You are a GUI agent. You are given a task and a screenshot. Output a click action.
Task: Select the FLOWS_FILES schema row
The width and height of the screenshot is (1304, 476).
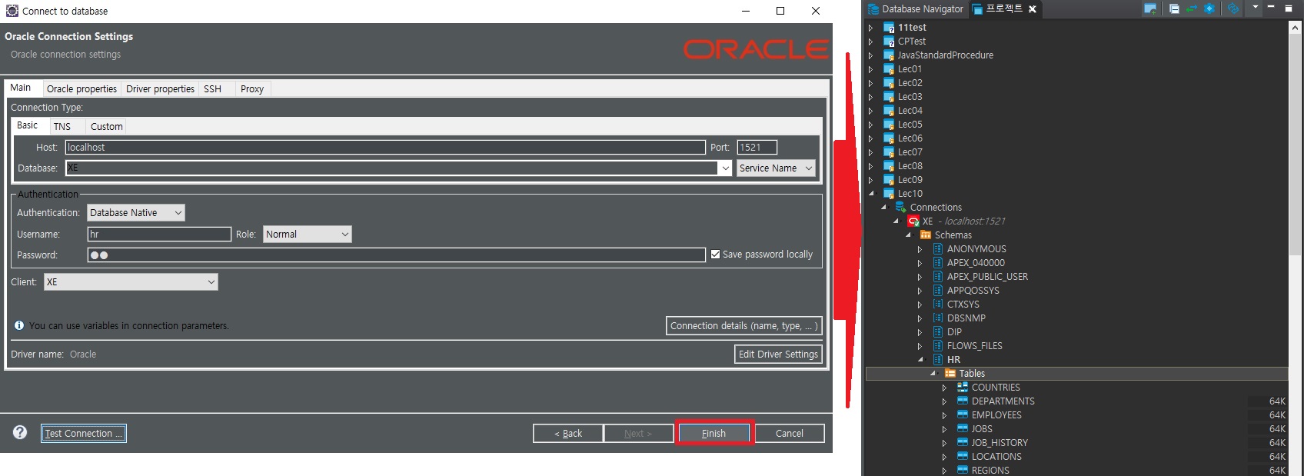pyautogui.click(x=1076, y=346)
